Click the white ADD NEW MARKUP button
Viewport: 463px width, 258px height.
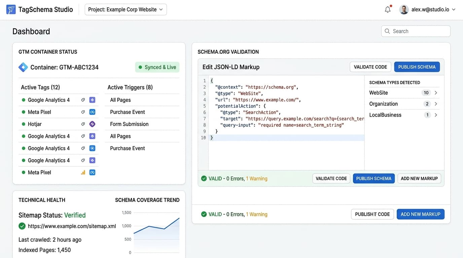pyautogui.click(x=419, y=178)
